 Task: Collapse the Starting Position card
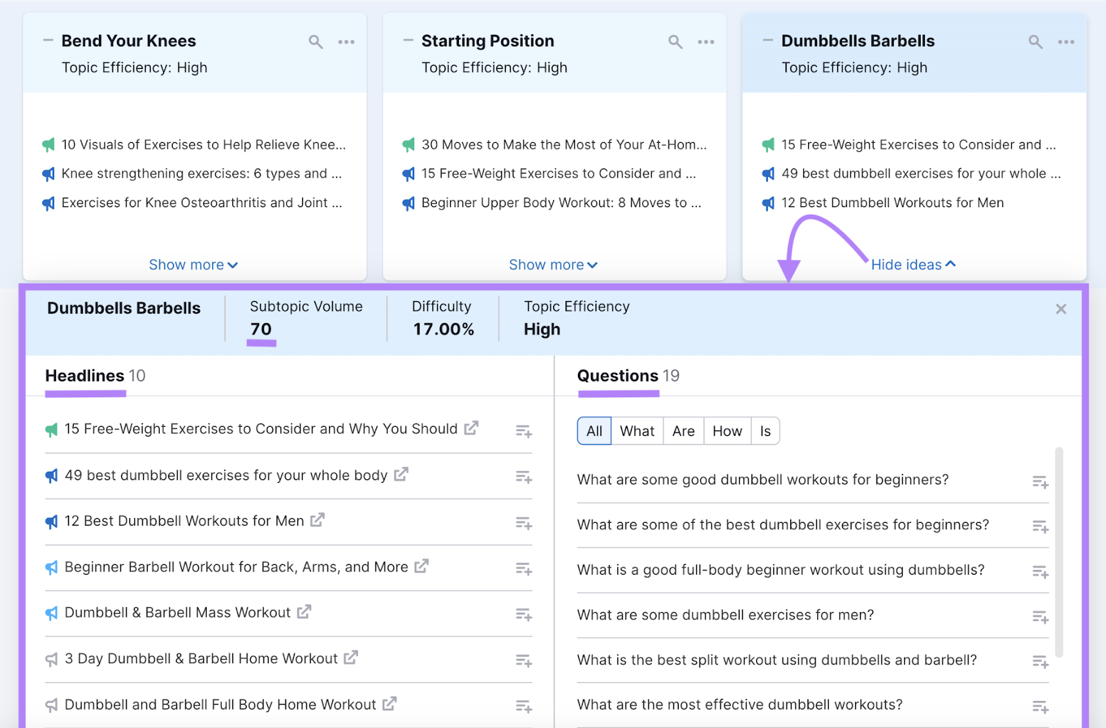point(408,41)
